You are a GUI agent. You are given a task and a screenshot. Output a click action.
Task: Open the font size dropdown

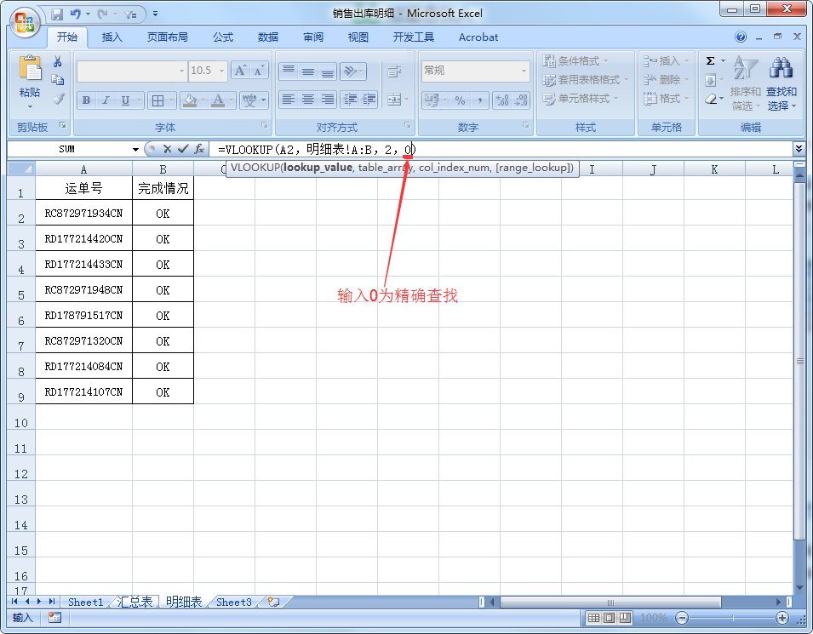pos(220,71)
